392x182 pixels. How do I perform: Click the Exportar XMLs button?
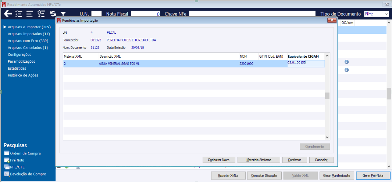point(228,175)
